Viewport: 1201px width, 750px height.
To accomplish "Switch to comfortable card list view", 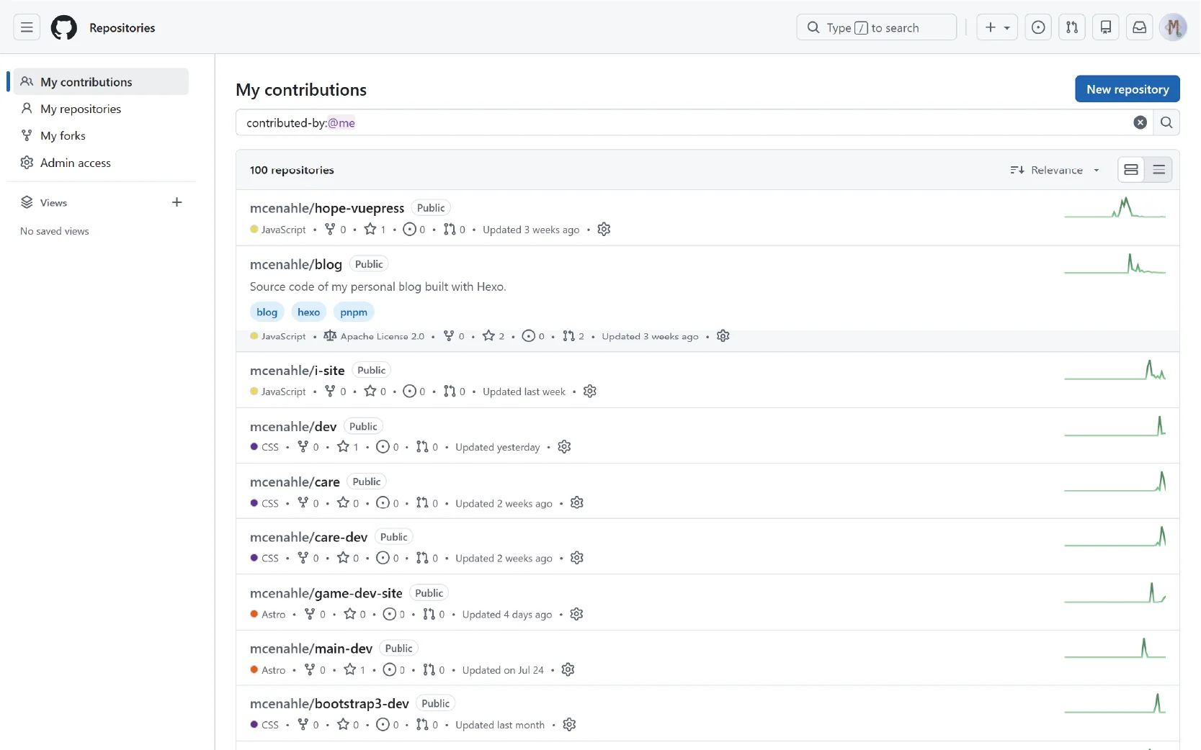I will 1131,170.
